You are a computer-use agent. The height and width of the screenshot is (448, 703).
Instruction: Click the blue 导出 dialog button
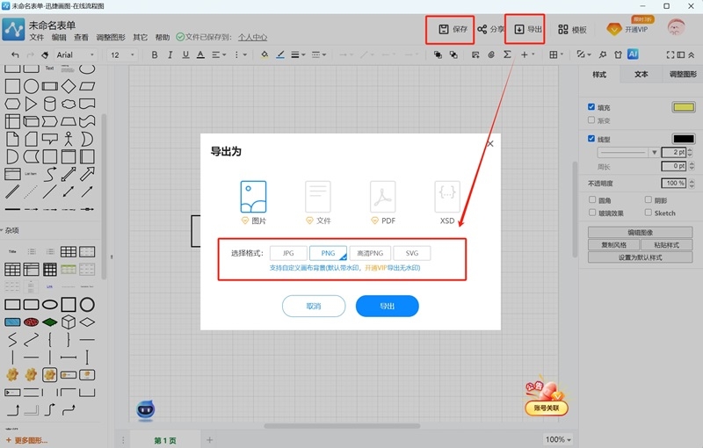pos(388,306)
